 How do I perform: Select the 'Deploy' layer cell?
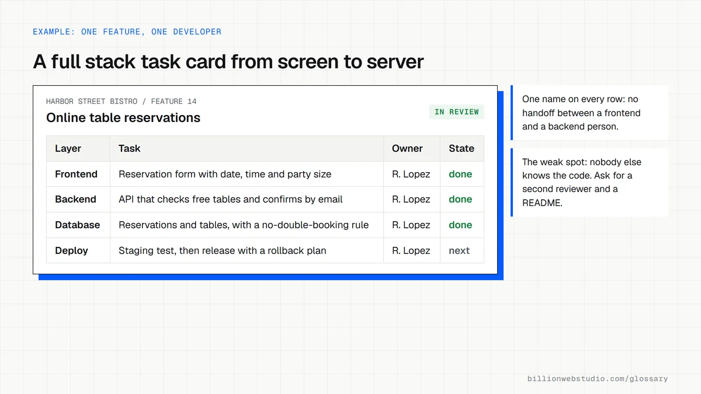point(78,250)
